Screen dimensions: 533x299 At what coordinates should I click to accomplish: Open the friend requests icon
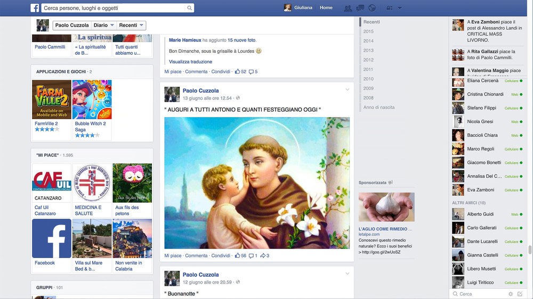(348, 8)
